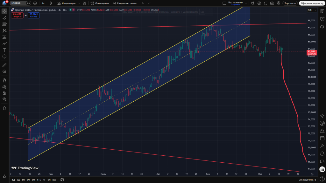
Task: Open the emoji icons tool
Action: click(4, 57)
